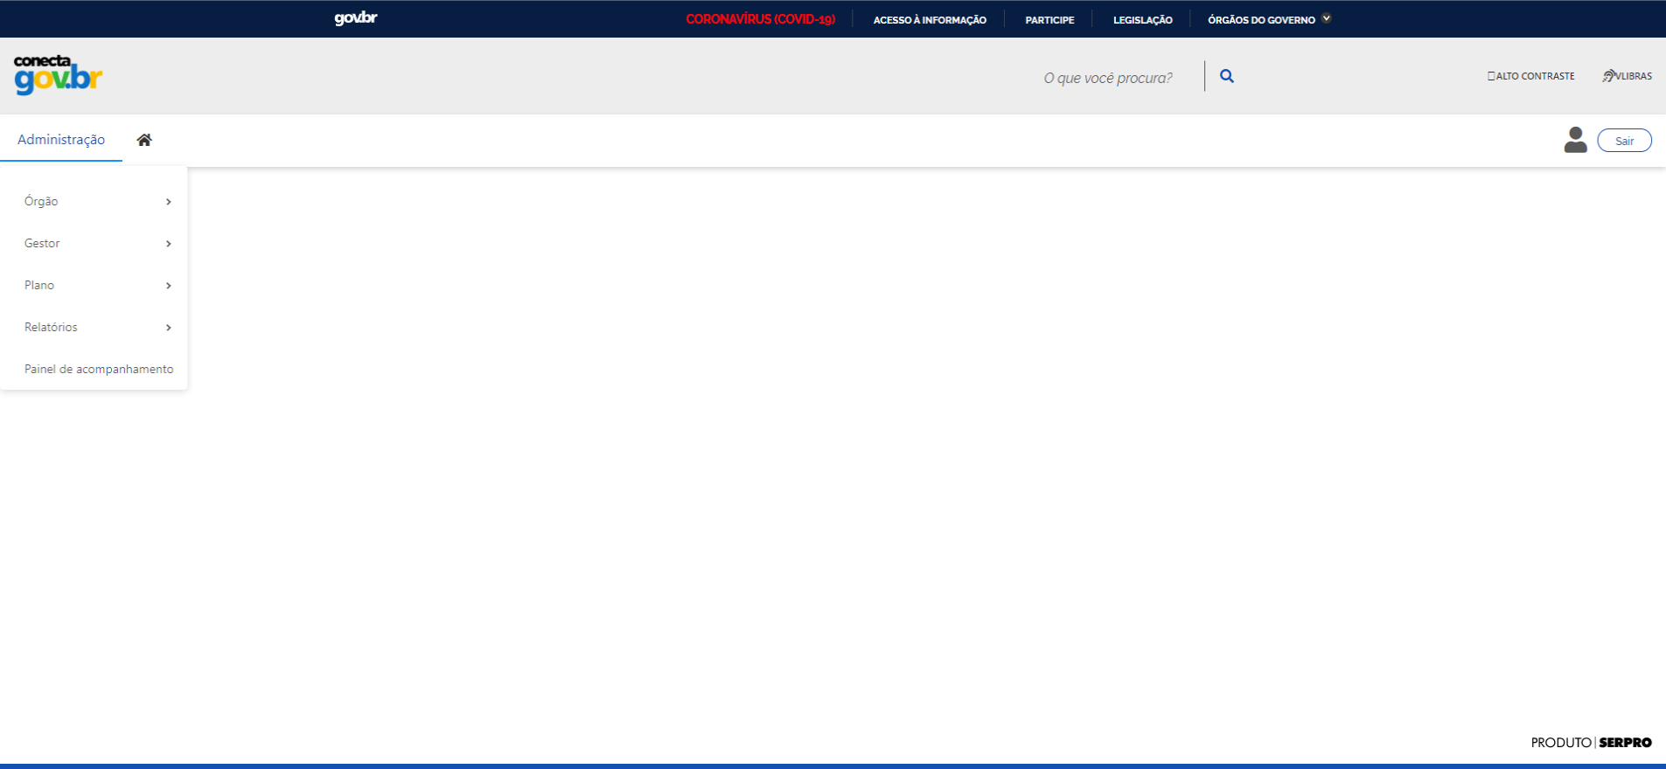Visit the Legislação link
1666x769 pixels.
click(1142, 19)
